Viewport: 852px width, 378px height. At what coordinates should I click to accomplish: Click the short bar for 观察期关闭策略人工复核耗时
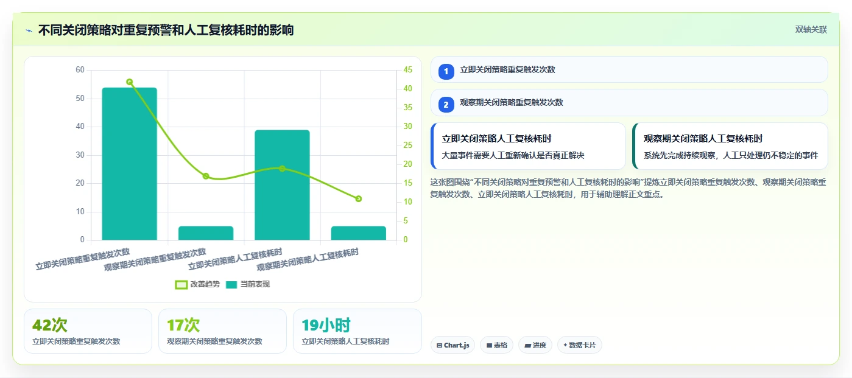point(359,233)
